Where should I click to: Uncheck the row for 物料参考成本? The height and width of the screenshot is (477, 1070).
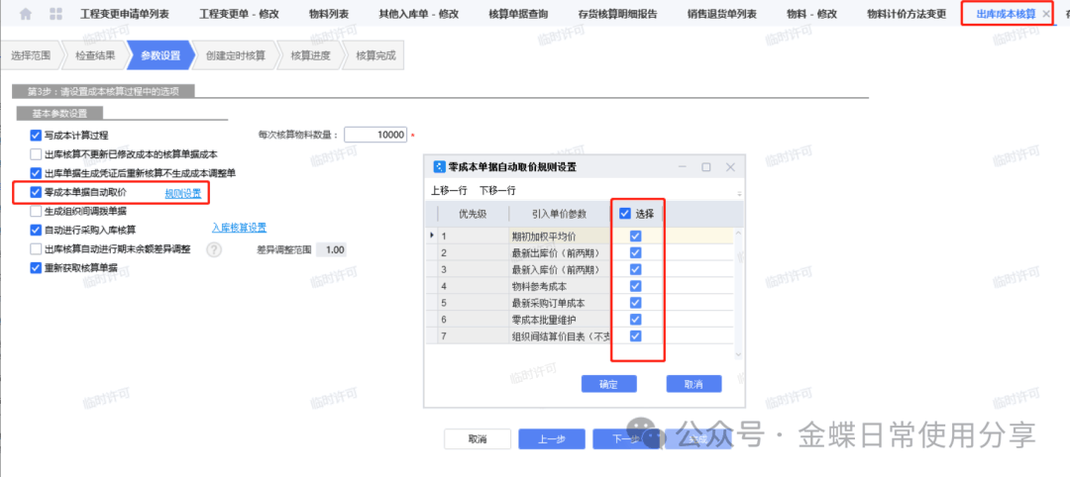click(x=635, y=286)
